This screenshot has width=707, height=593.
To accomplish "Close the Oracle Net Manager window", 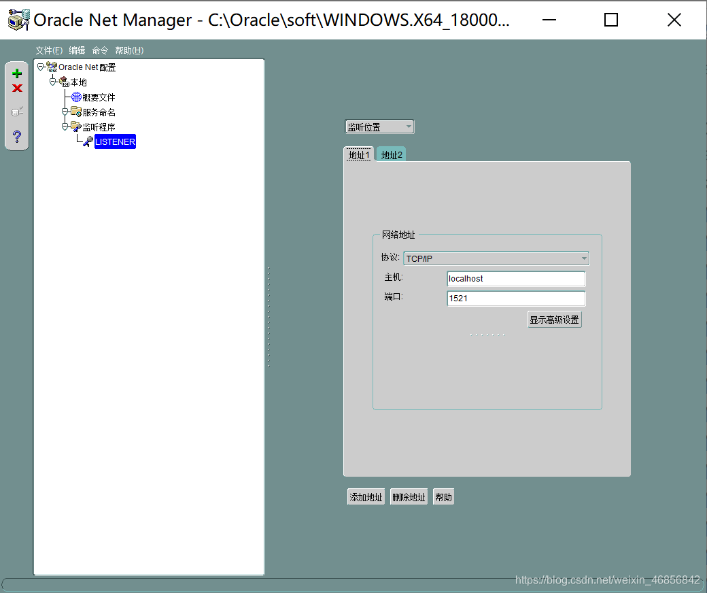I will [x=674, y=20].
